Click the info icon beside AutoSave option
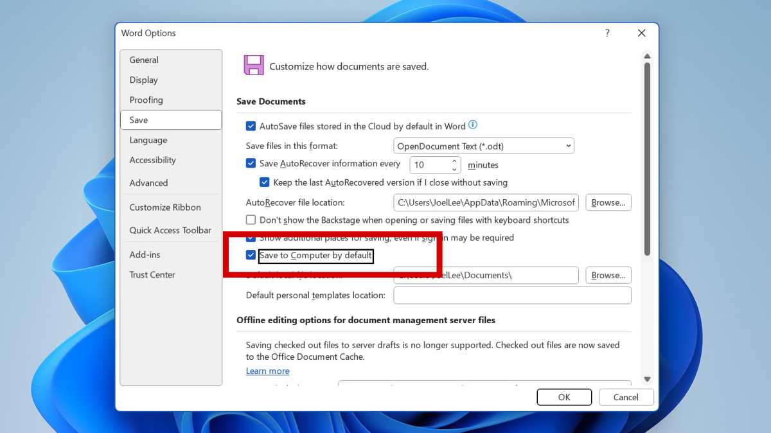771x433 pixels. [473, 125]
